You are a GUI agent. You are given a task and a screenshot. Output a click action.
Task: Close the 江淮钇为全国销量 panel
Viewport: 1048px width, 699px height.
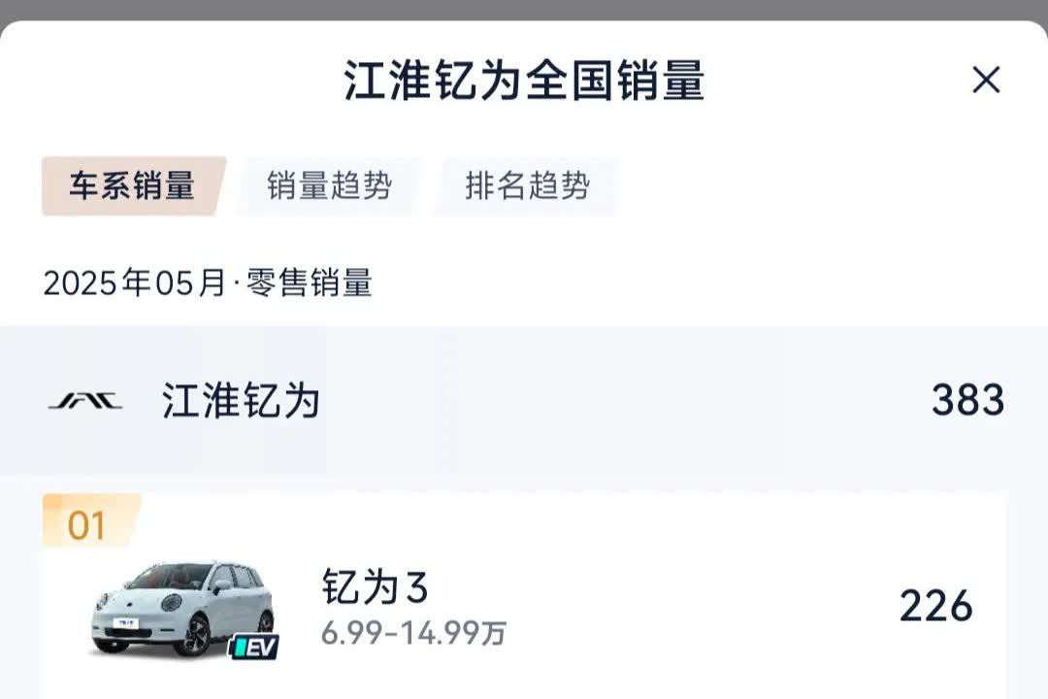[x=986, y=80]
